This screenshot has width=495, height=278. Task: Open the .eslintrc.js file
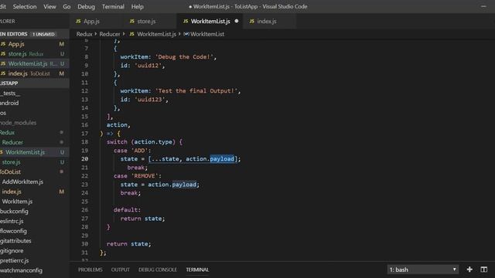pos(34,221)
